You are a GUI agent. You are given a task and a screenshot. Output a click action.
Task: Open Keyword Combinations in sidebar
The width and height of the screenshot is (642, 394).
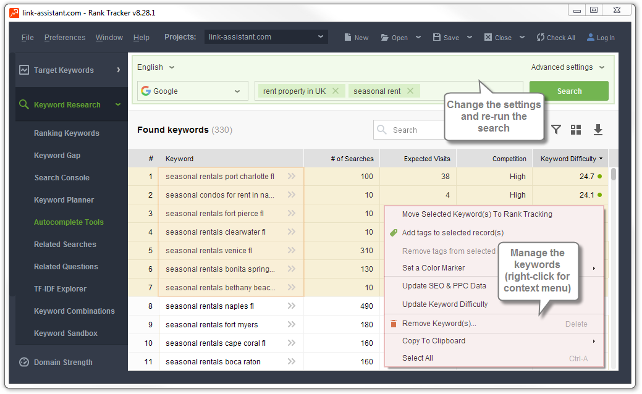[74, 311]
